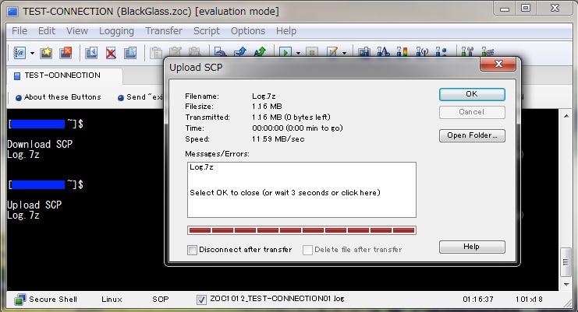The width and height of the screenshot is (578, 312).
Task: Click the yellow star favorites toolbar icon
Action: pyautogui.click(x=47, y=53)
